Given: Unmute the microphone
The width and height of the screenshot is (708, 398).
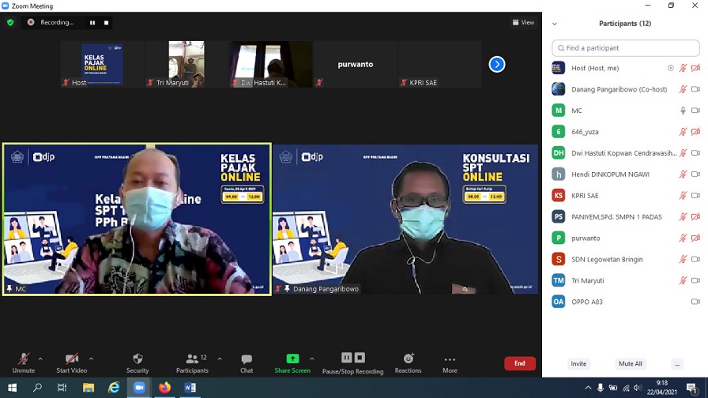Looking at the screenshot, I should click(24, 363).
